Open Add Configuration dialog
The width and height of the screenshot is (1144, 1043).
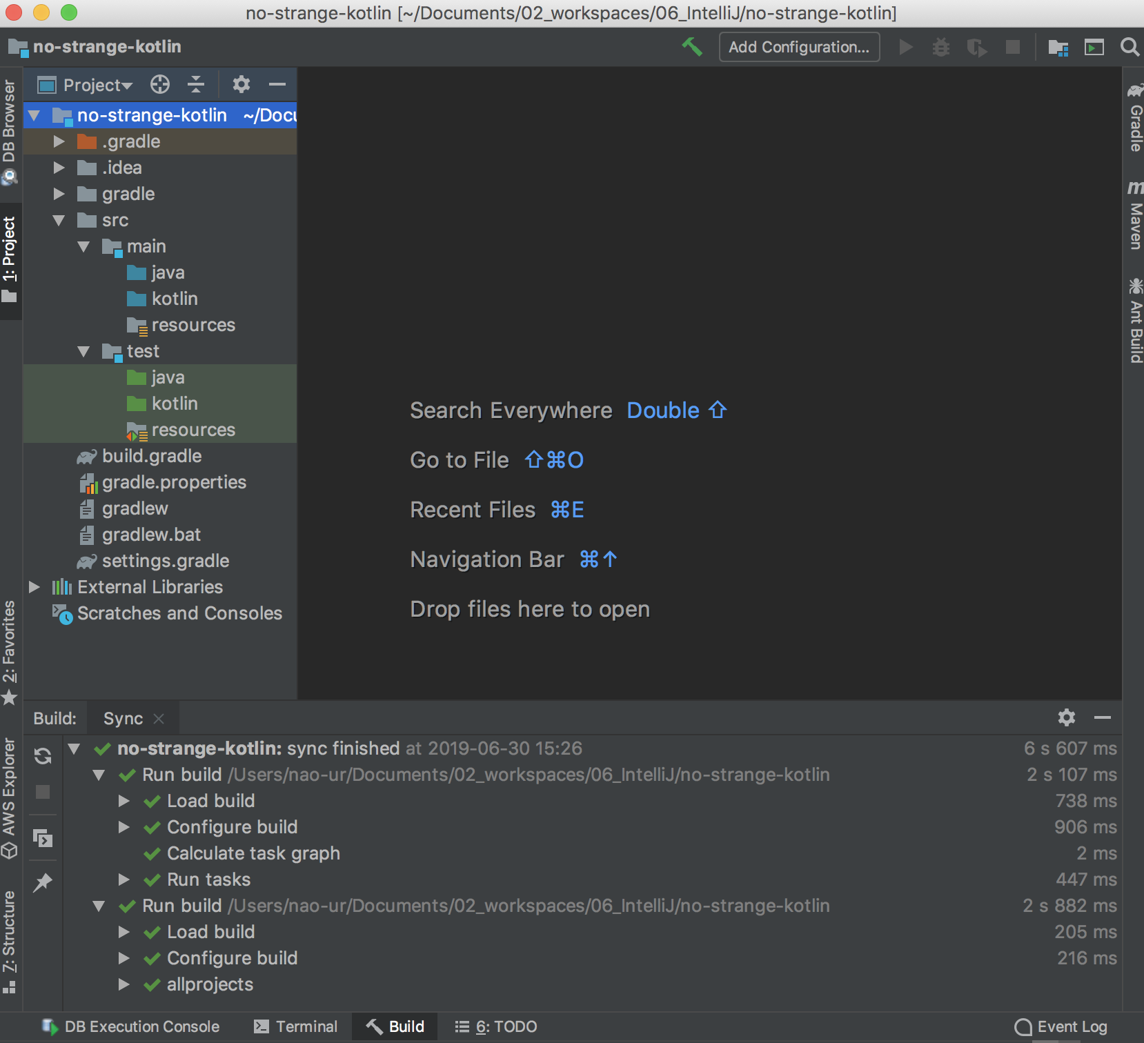point(799,47)
